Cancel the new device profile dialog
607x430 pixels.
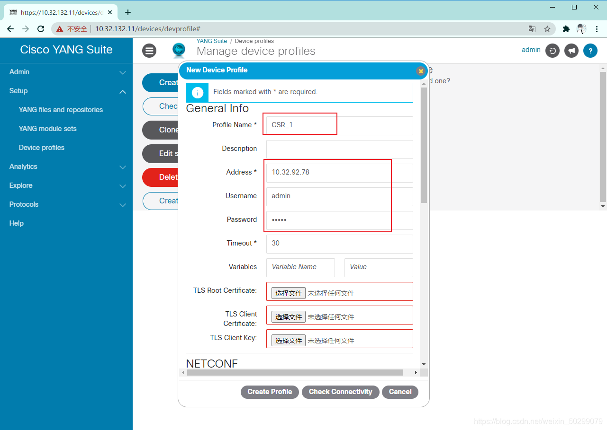coord(400,392)
